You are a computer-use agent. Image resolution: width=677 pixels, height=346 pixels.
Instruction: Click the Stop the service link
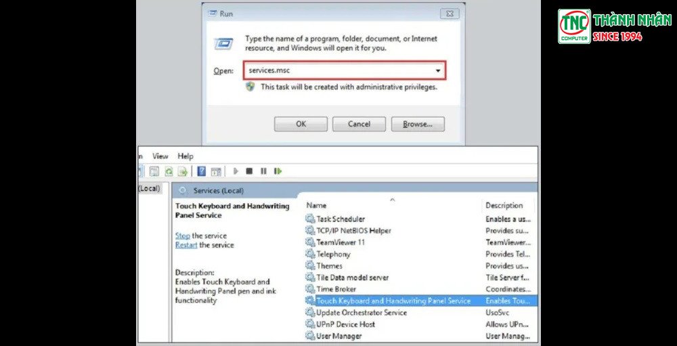[x=182, y=236]
